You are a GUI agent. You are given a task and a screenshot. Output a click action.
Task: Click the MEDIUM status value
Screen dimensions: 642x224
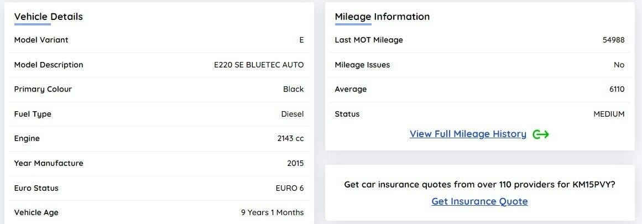[x=609, y=114]
